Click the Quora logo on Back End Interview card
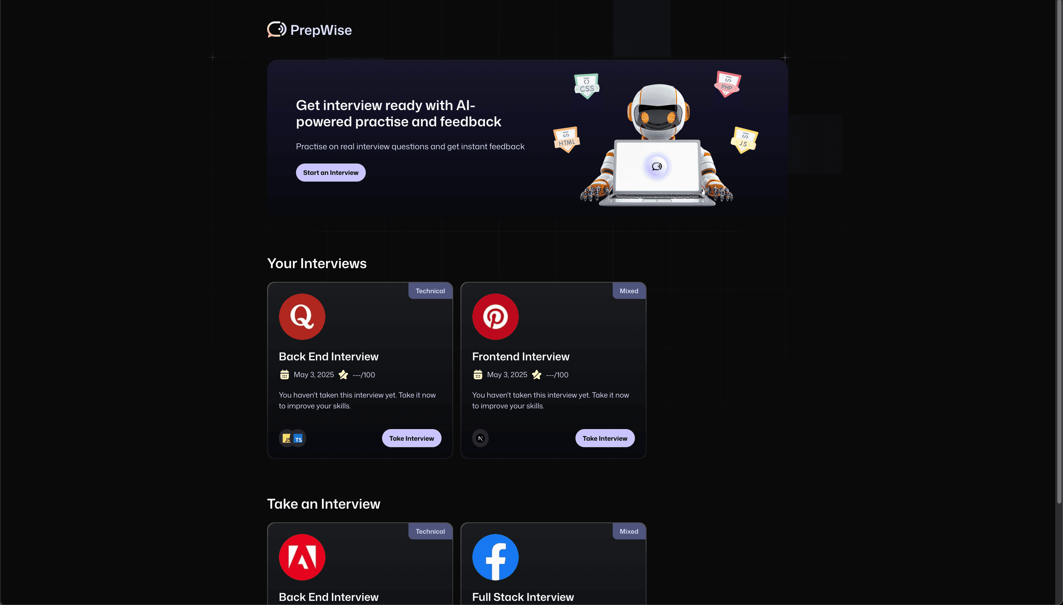The width and height of the screenshot is (1063, 605). [x=302, y=317]
